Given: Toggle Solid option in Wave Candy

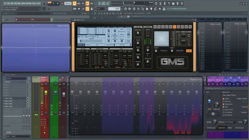Looking at the screenshot, I should 223,107.
